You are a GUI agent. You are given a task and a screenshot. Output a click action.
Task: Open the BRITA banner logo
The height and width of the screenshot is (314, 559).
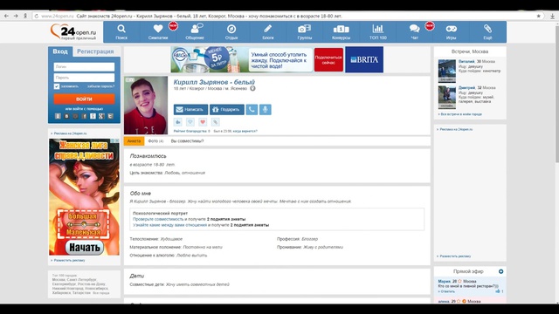[x=364, y=60]
